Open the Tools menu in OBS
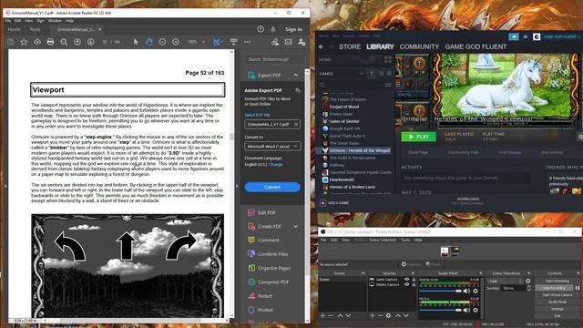 405,241
